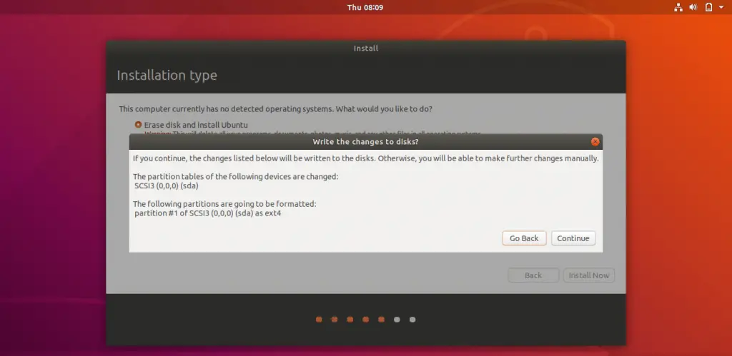Click the 'Installation type' heading
Image resolution: width=732 pixels, height=356 pixels.
click(x=167, y=76)
